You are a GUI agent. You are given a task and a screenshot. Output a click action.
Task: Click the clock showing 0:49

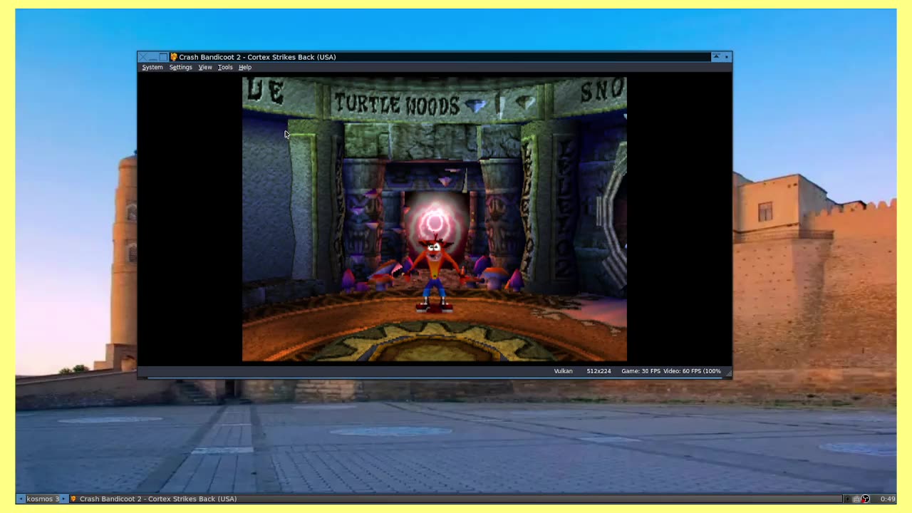coord(888,499)
